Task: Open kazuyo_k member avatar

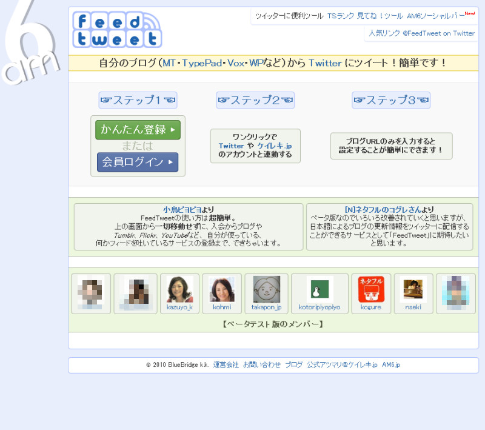Action: [x=179, y=289]
